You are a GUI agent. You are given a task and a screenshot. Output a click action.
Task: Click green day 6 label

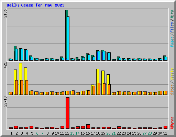(x=37, y=133)
